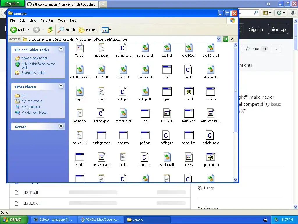Screen dimensions: 298x224
Task: Open the Favorites menu
Action: (x=47, y=20)
